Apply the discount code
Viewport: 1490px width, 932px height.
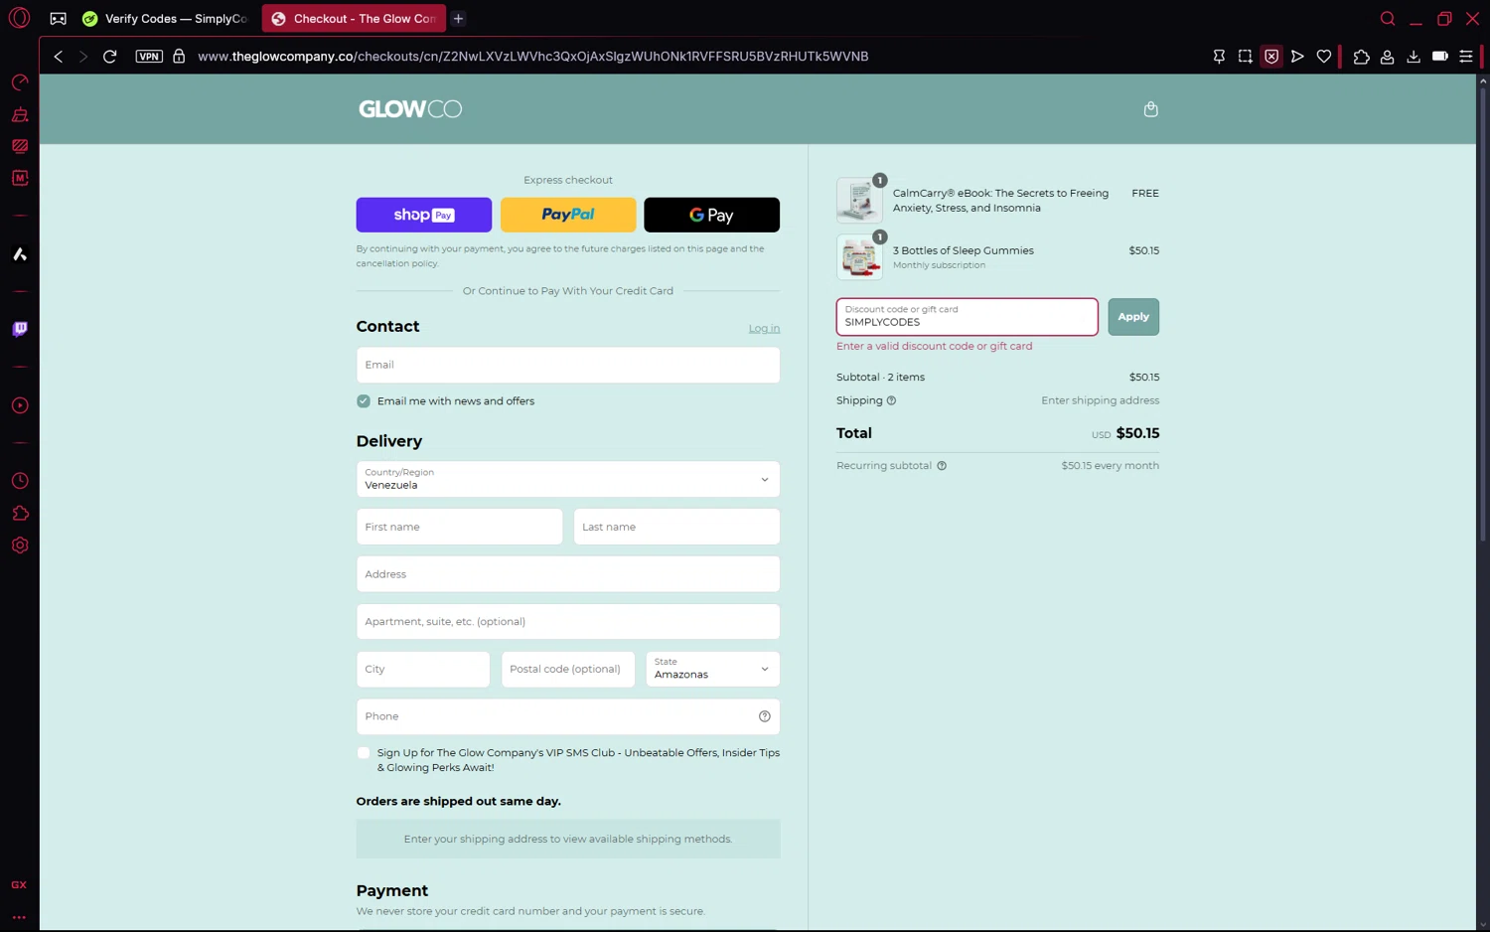pos(1133,317)
